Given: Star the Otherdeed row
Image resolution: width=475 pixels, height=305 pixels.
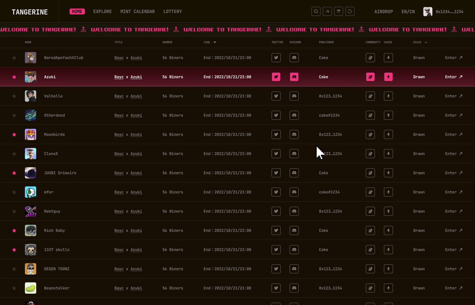Looking at the screenshot, I should point(14,116).
